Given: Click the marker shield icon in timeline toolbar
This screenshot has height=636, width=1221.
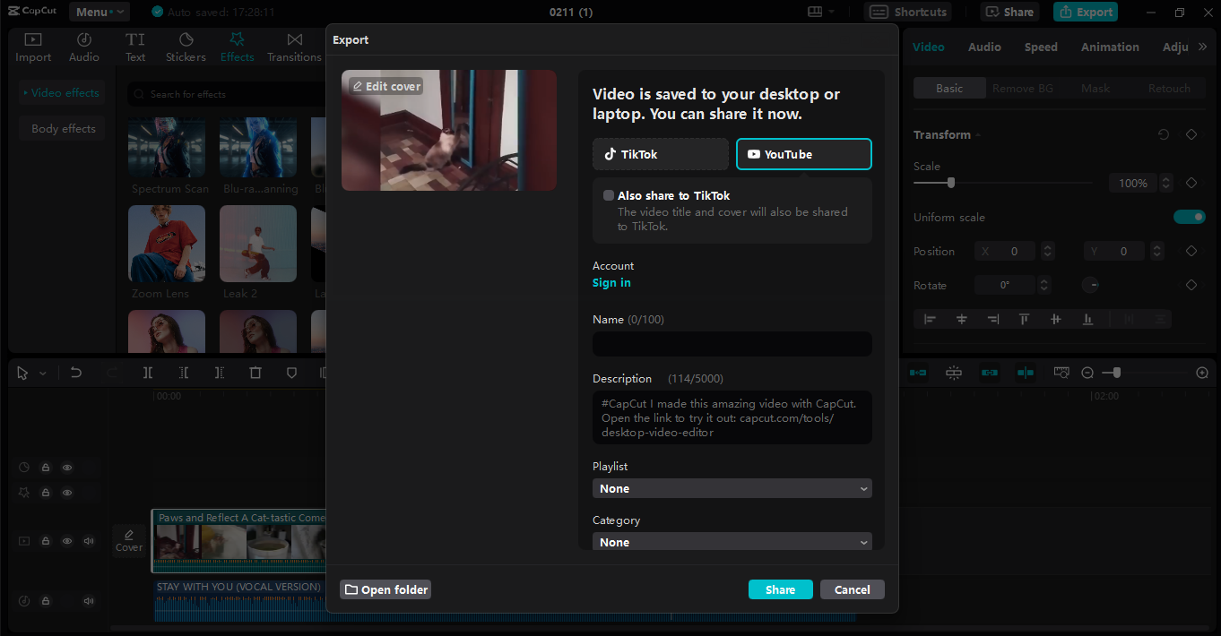Looking at the screenshot, I should click(x=291, y=373).
